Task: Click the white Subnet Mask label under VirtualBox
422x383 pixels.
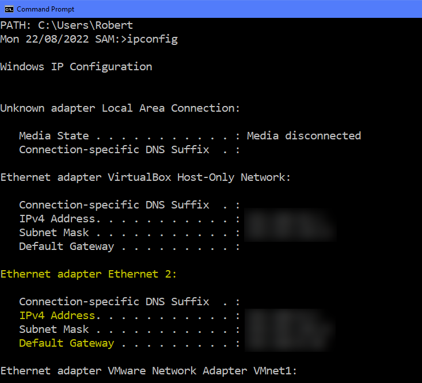Action: coord(54,233)
